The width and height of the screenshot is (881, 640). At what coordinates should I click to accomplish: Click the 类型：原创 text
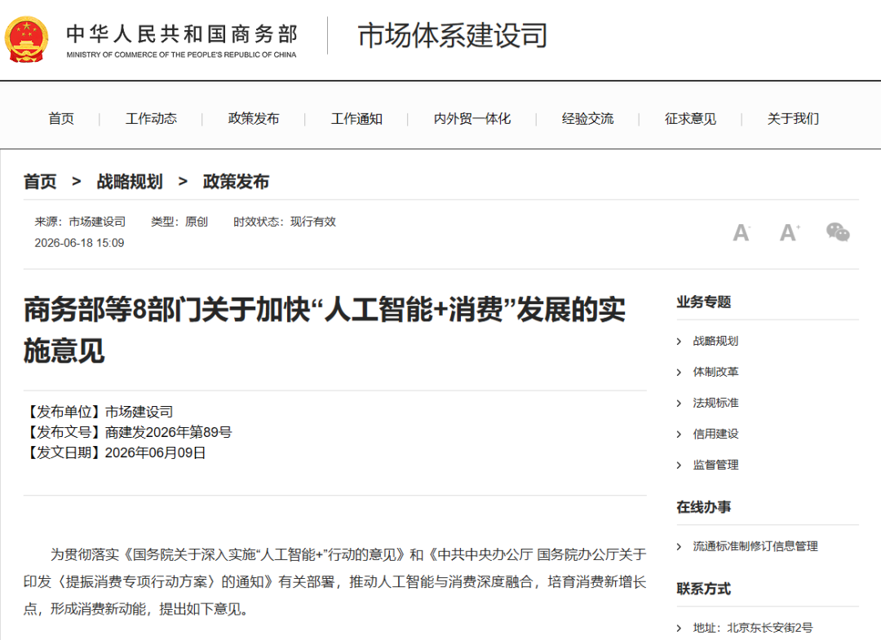[179, 221]
